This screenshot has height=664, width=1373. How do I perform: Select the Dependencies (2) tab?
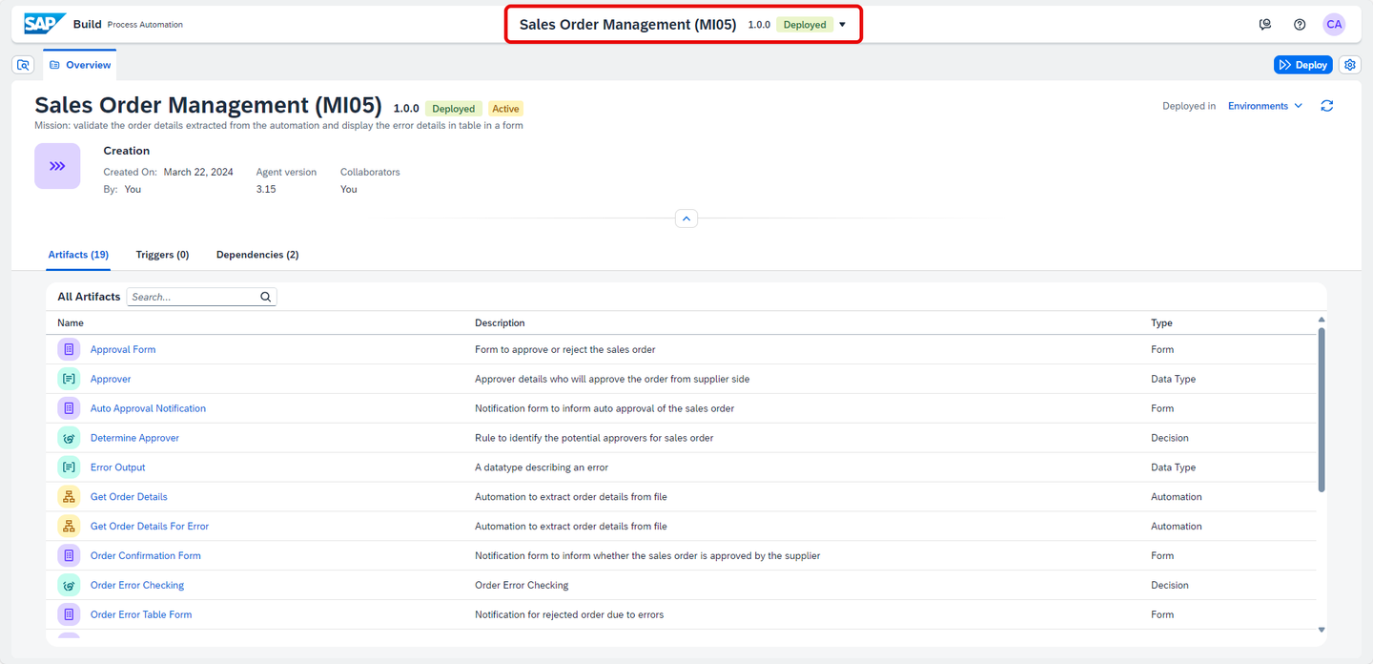[x=257, y=255]
